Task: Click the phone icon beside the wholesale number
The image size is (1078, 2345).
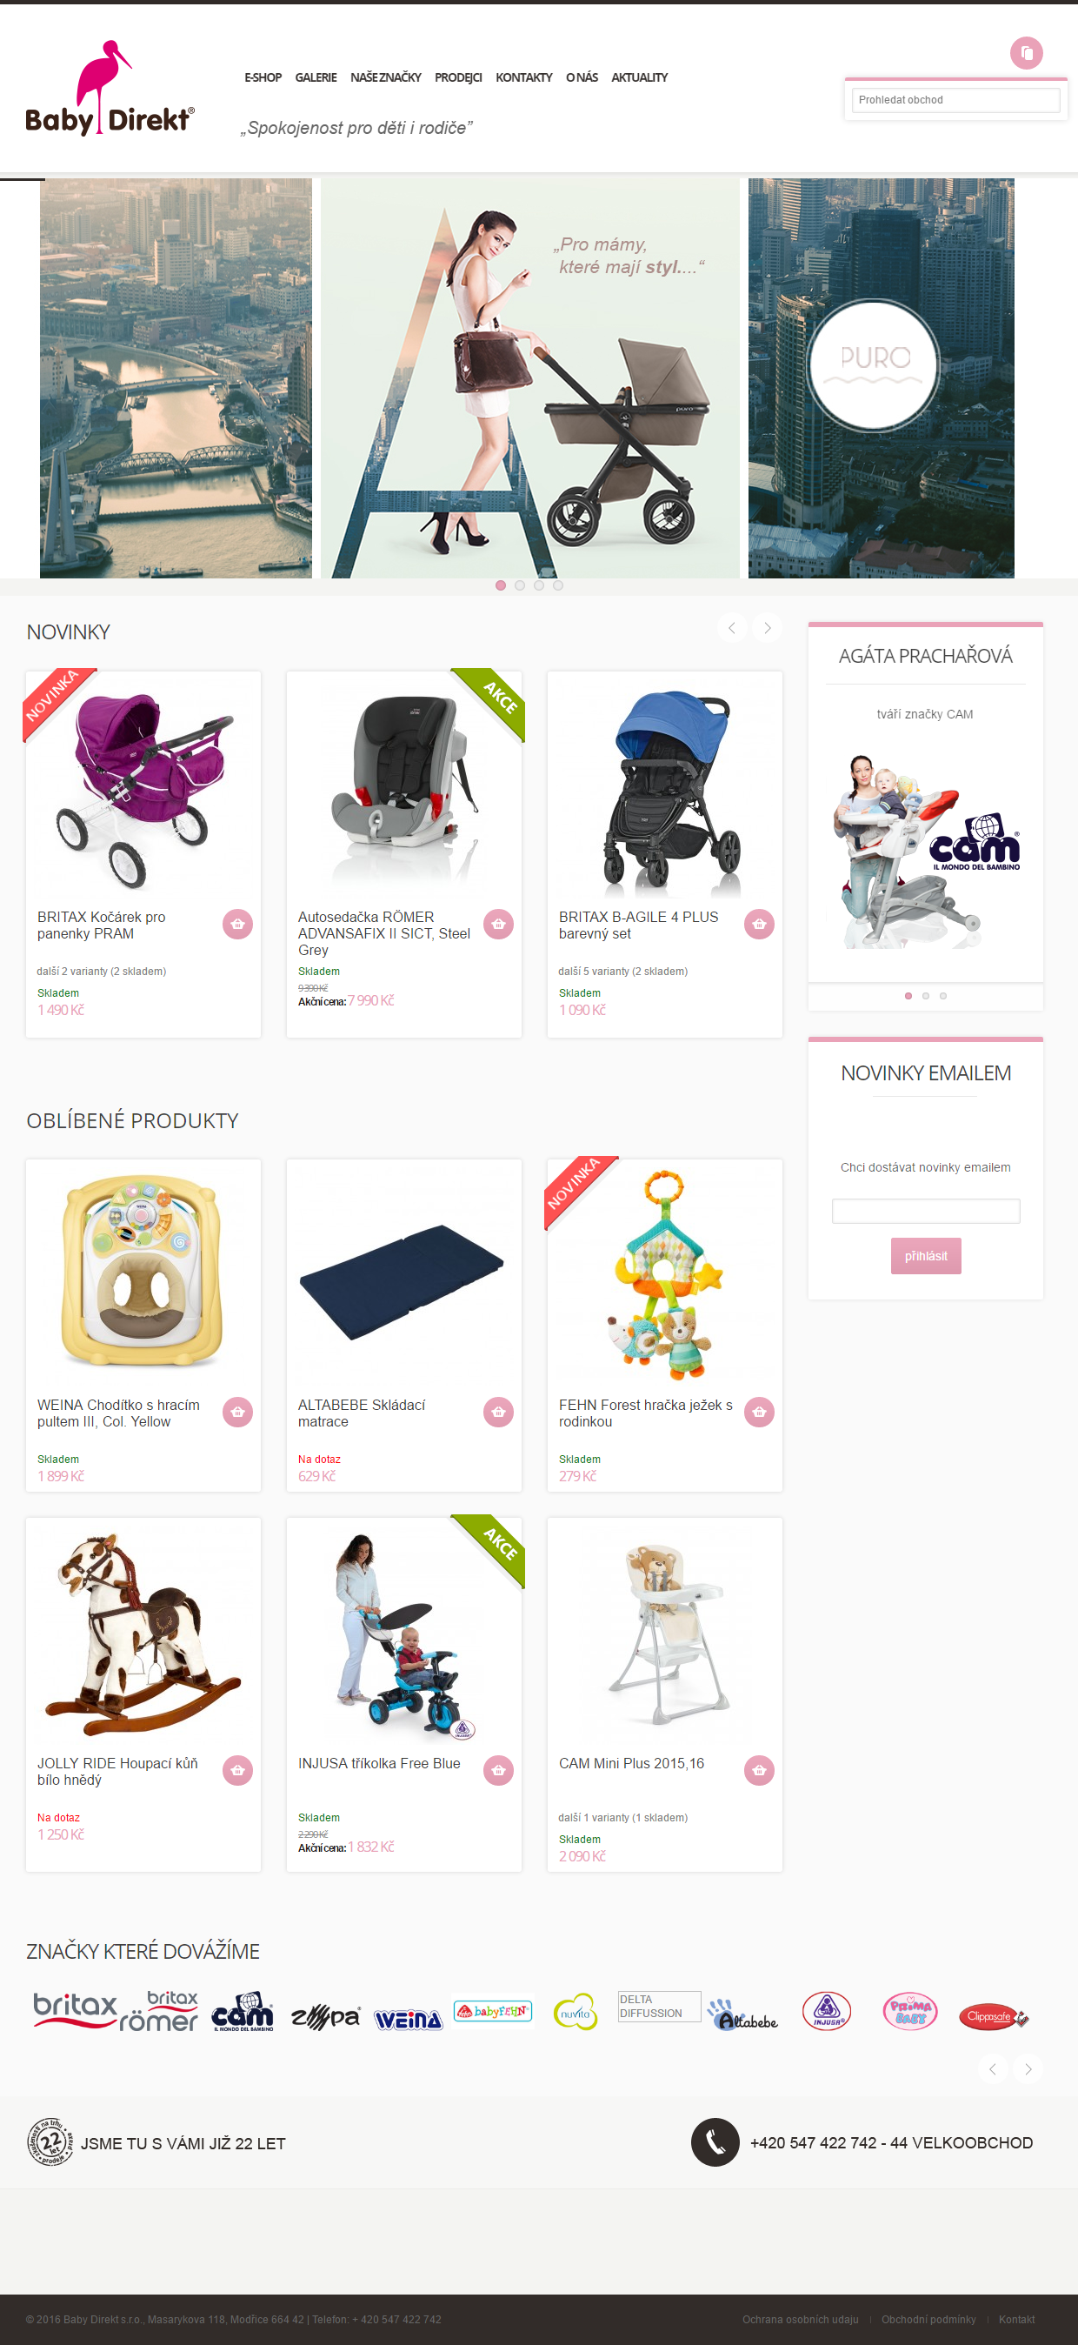Action: pos(715,2142)
